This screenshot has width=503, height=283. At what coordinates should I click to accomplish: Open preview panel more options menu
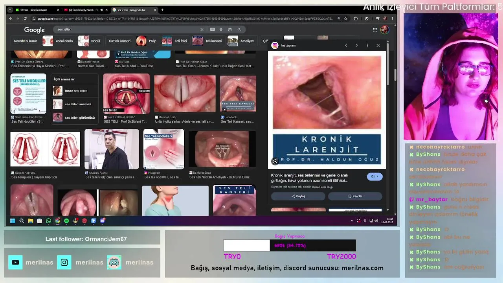[367, 46]
